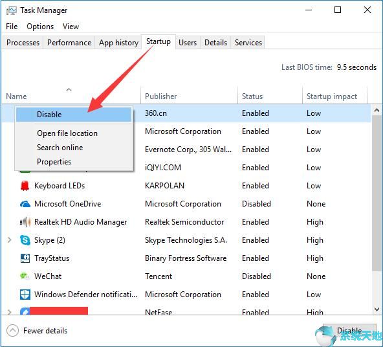The width and height of the screenshot is (383, 347).
Task: Click the TrayStatus icon
Action: click(25, 258)
